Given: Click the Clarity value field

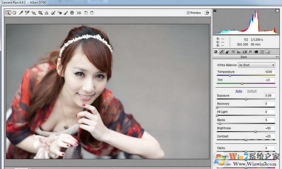Looking at the screenshot, I should 270,148.
